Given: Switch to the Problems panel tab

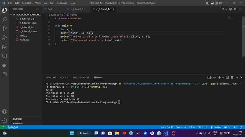Looking at the screenshot, I should pos(51,78).
